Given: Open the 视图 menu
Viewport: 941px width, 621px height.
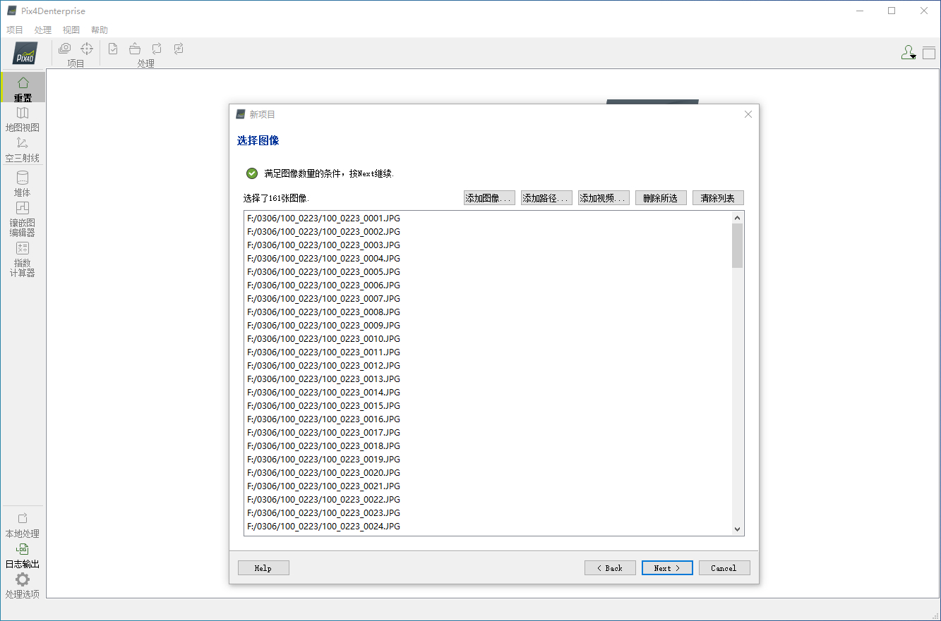Looking at the screenshot, I should (x=71, y=30).
